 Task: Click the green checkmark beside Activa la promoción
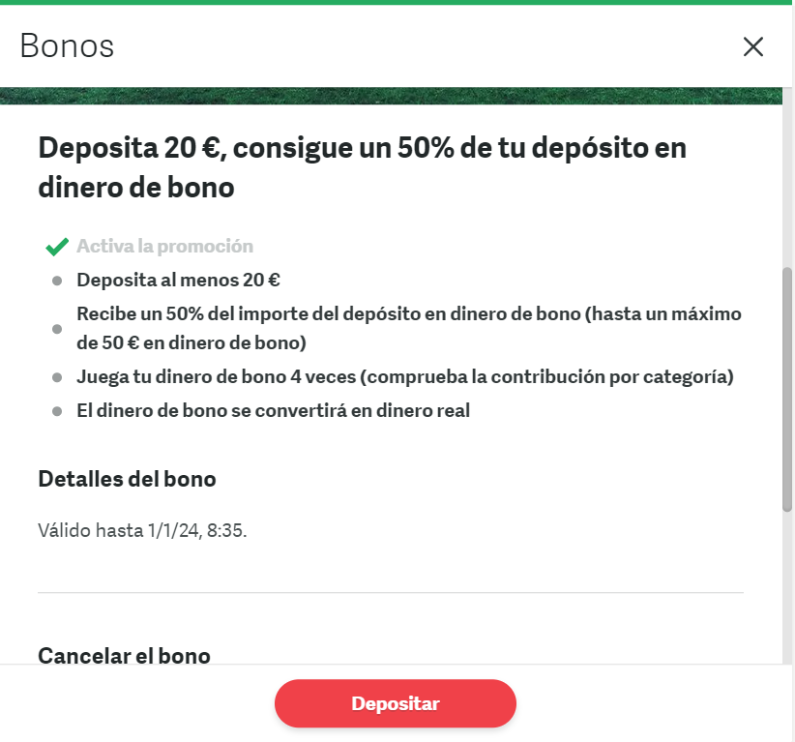coord(57,247)
